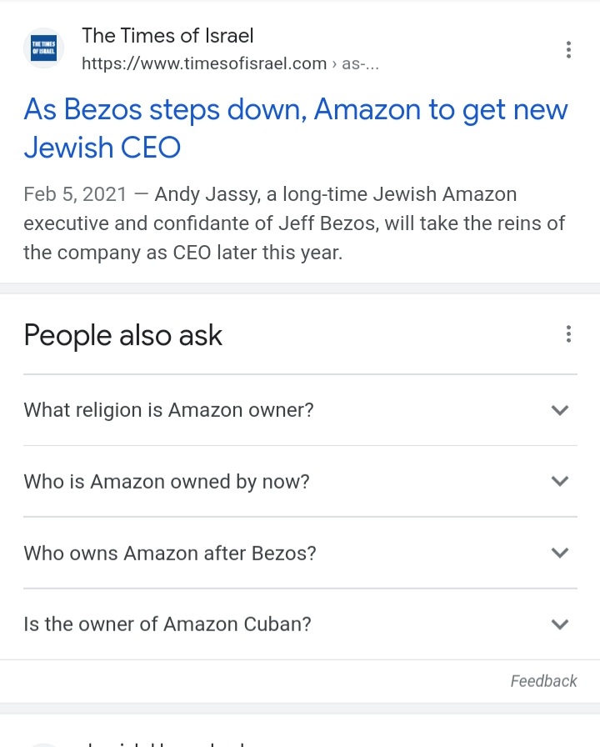Click chevron beside 'What religion is Amazon owner?'
The image size is (600, 747).
click(560, 410)
